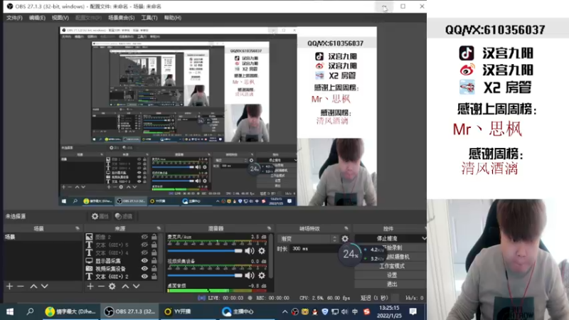Open source properties gear in sources toolbar
This screenshot has width=569, height=320.
(x=112, y=287)
